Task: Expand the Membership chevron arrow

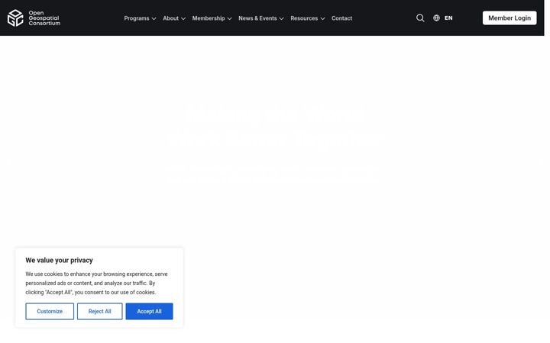Action: click(x=229, y=18)
